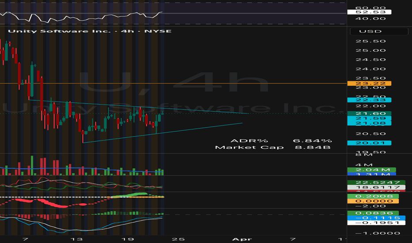Click the orange 0.0000 value label
The image size is (412, 243).
point(373,201)
